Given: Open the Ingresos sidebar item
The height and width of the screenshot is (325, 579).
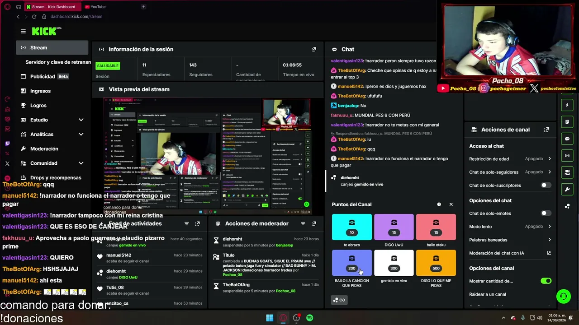Looking at the screenshot, I should pyautogui.click(x=52, y=91).
